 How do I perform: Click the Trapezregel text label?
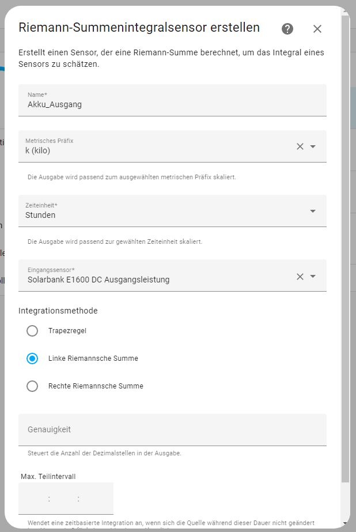pos(67,331)
